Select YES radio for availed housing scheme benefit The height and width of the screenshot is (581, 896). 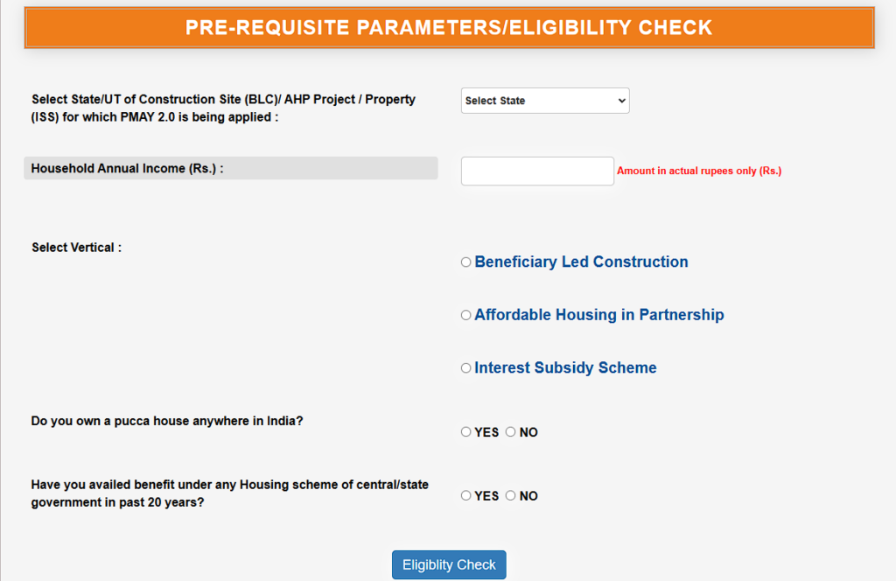tap(465, 495)
